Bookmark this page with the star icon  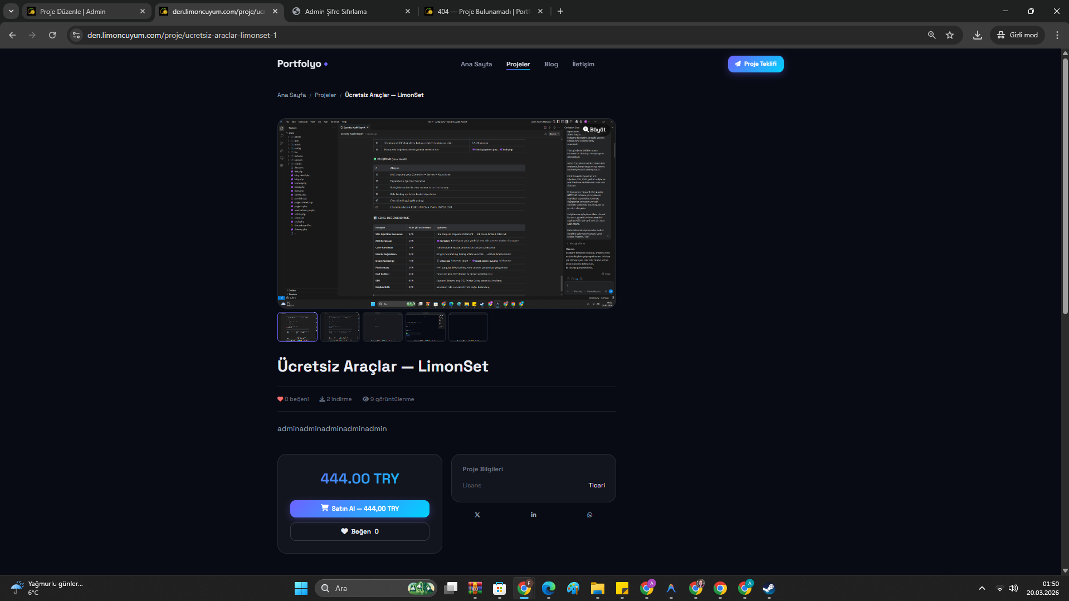950,35
